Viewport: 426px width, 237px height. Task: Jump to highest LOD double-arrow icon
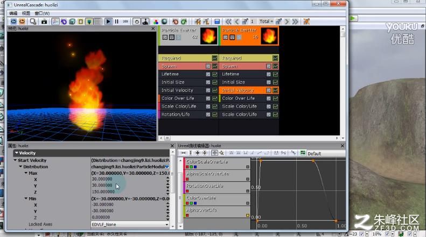point(295,21)
